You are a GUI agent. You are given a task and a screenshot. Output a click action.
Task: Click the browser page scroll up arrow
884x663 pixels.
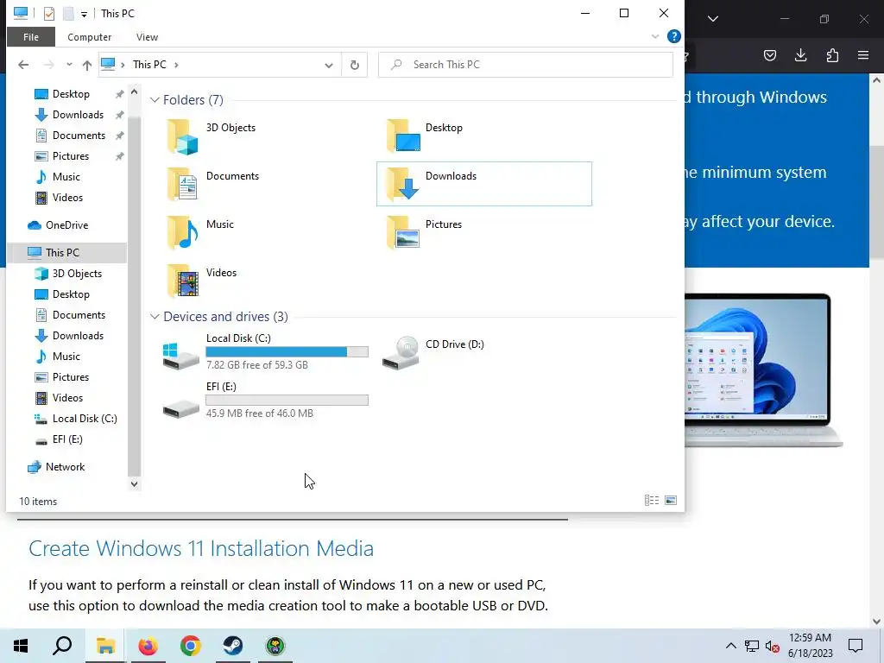876,80
